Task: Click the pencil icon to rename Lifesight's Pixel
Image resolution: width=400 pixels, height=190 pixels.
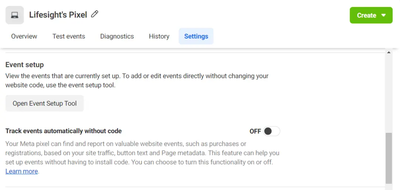Action: coord(95,14)
